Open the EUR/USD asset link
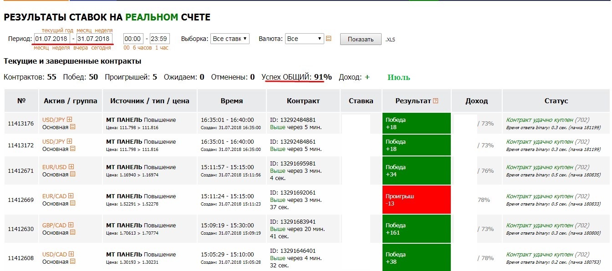The image size is (612, 271). click(x=55, y=167)
